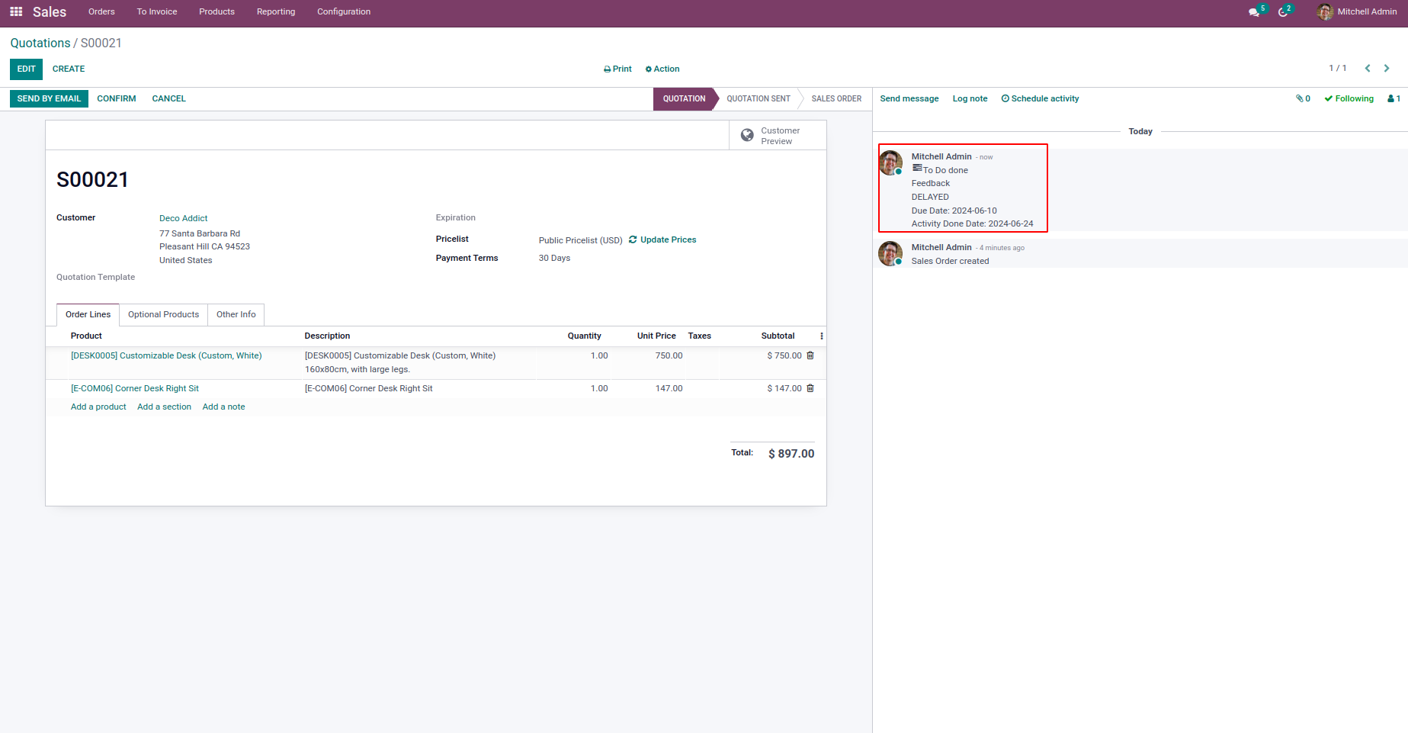Open the Print dropdown
Screen dimensions: 1408x733
pyautogui.click(x=617, y=69)
